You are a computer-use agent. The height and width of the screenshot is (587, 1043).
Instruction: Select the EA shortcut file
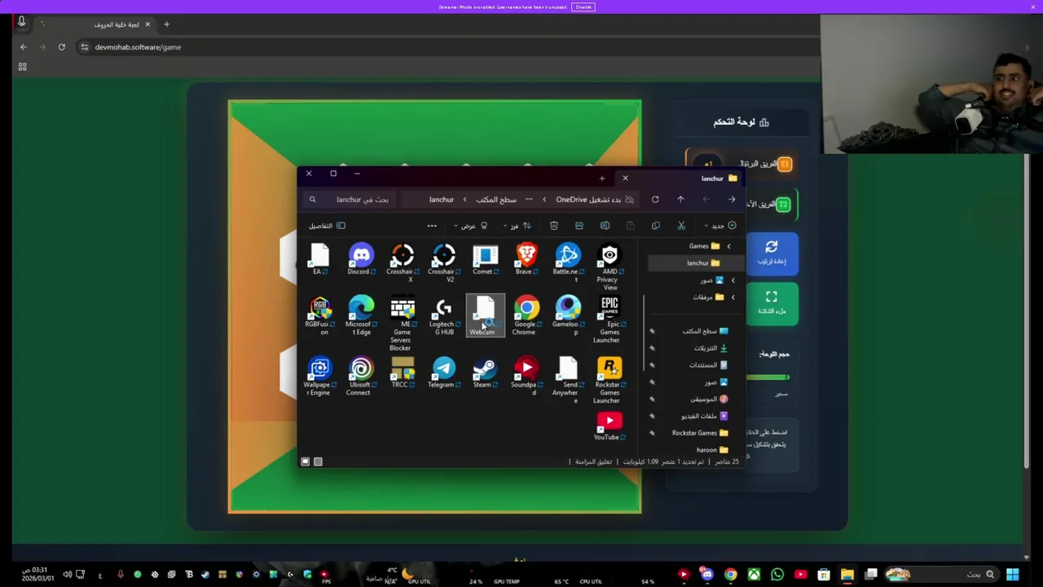pyautogui.click(x=319, y=260)
